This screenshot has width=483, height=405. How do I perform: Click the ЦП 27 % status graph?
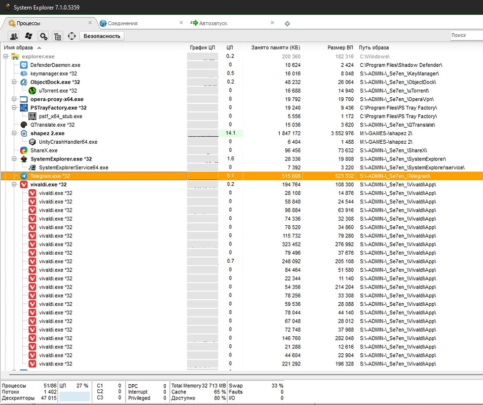tap(75, 396)
